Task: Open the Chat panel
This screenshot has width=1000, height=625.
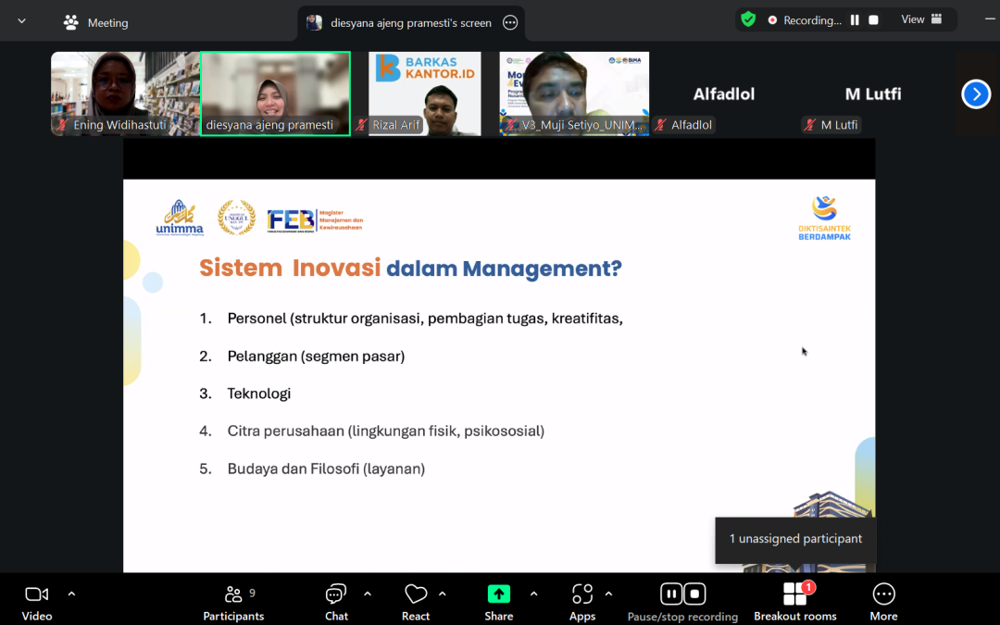Action: (x=336, y=603)
